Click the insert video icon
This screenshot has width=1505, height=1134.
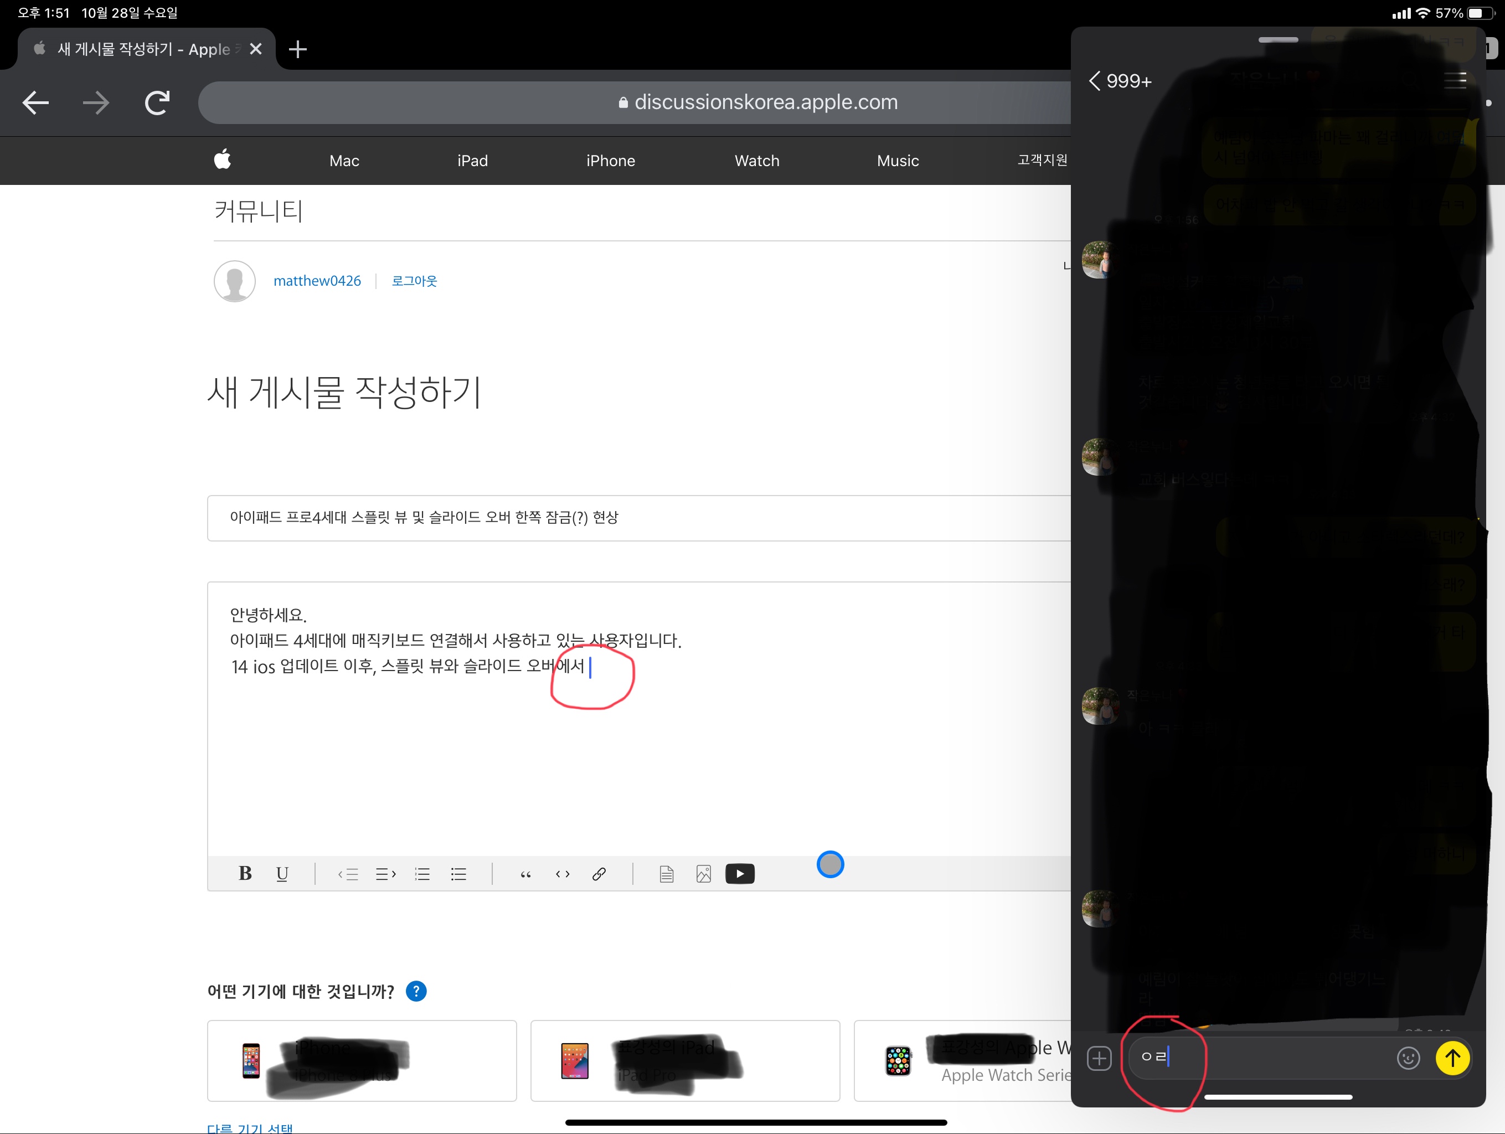(x=740, y=873)
